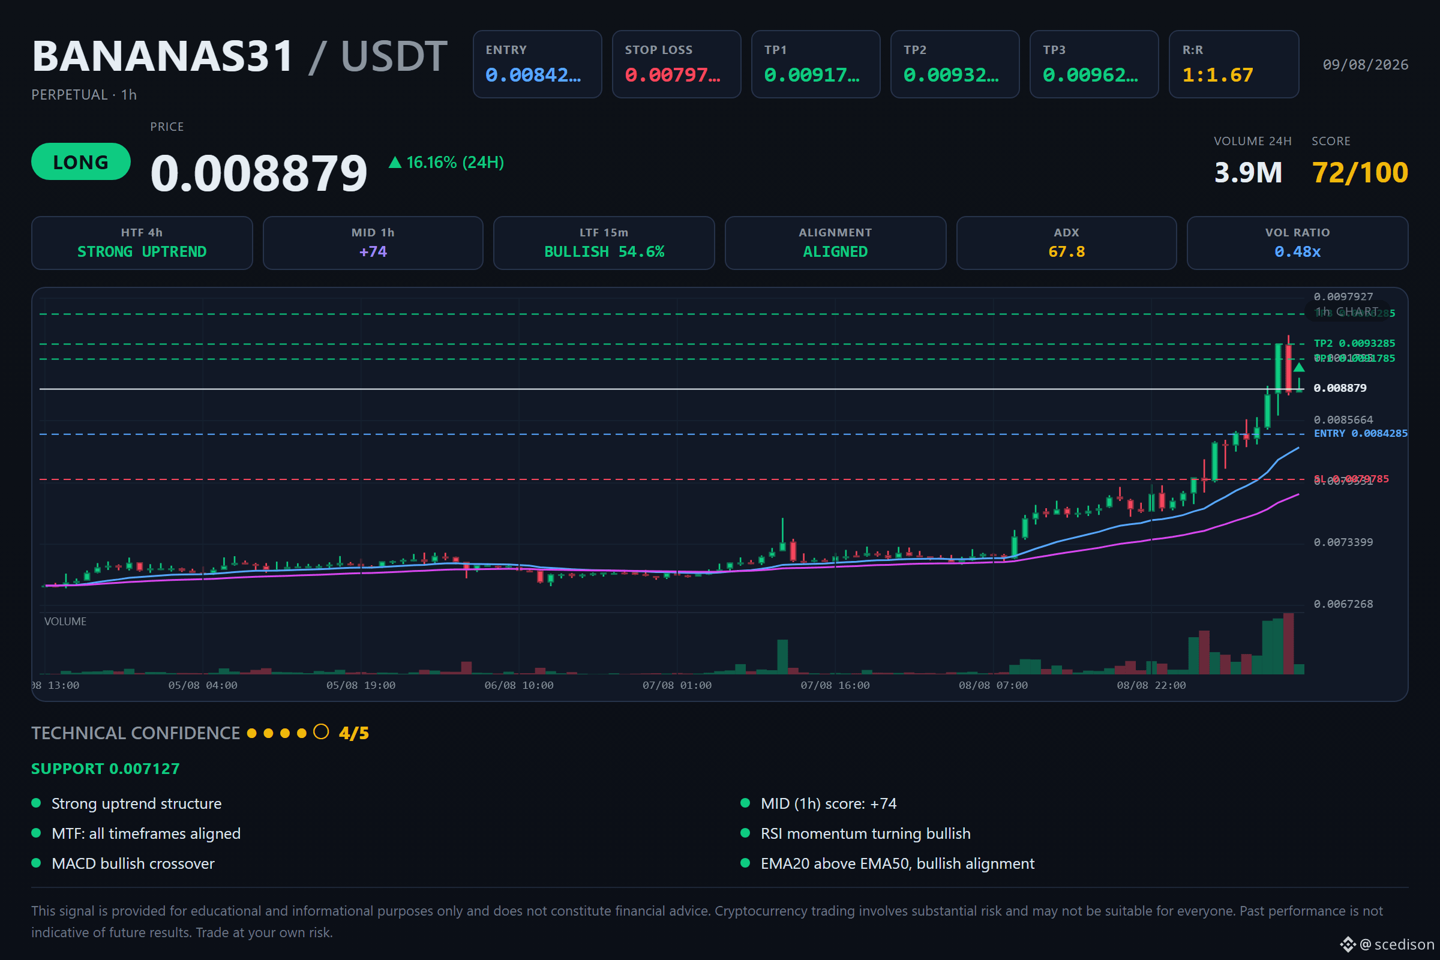This screenshot has height=960, width=1440.
Task: Click the 06/08 10:00 time label
Action: click(x=518, y=686)
